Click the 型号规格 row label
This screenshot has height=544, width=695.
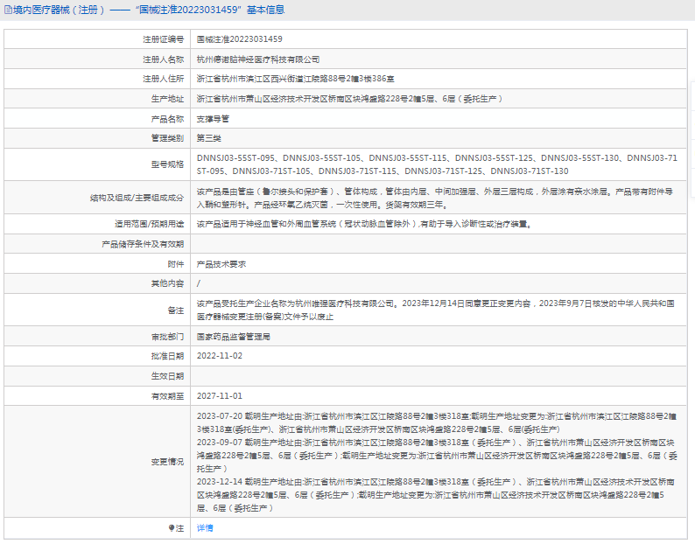tap(167, 164)
